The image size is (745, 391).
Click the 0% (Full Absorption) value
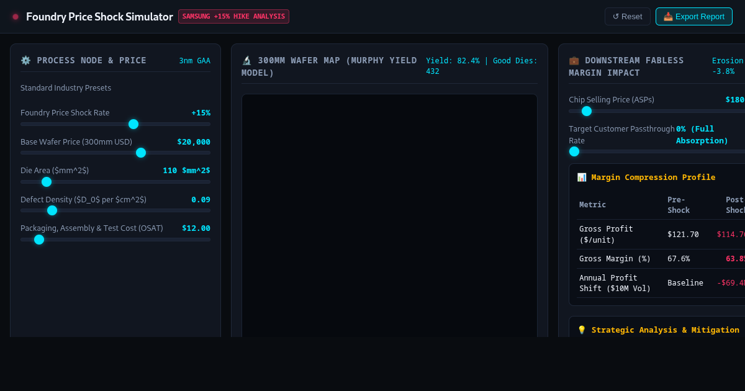click(x=702, y=135)
